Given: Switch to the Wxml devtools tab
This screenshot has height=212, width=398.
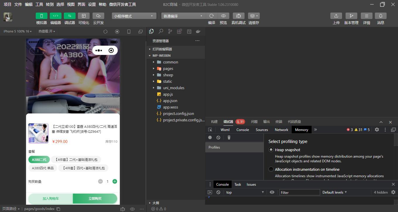Looking at the screenshot, I should [x=225, y=130].
